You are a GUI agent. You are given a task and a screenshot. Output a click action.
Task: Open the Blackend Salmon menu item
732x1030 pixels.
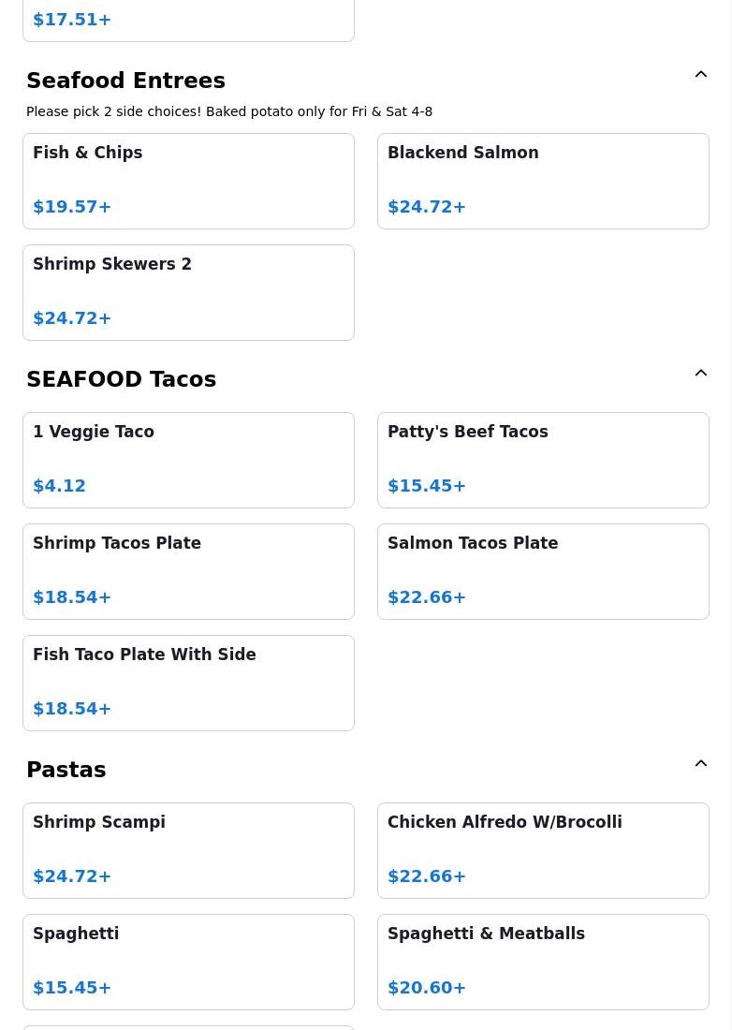pyautogui.click(x=543, y=180)
